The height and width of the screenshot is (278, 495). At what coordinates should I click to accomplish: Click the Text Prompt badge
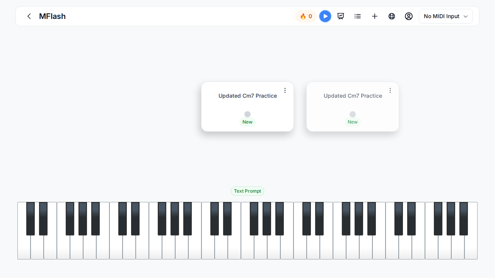[247, 191]
